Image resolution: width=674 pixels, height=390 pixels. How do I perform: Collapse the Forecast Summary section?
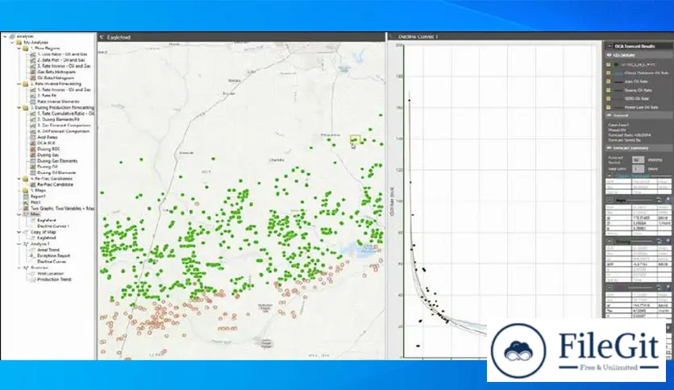click(x=609, y=148)
